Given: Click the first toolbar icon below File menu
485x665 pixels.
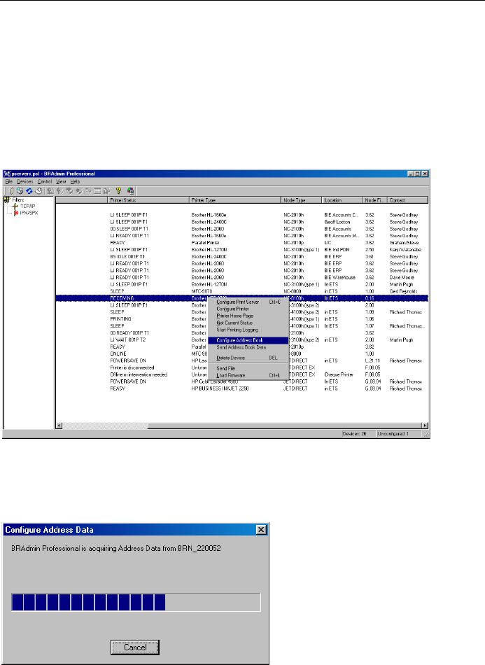Looking at the screenshot, I should point(11,191).
